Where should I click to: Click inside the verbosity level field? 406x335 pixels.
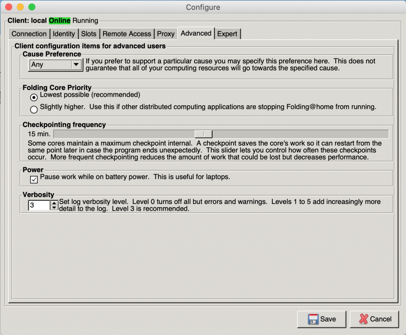39,206
